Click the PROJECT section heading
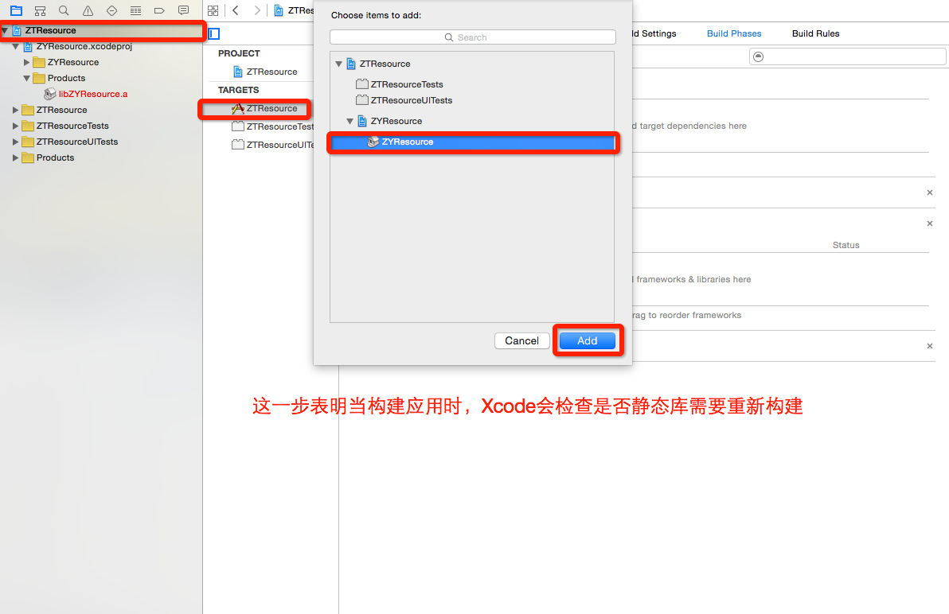The width and height of the screenshot is (949, 614). coord(239,54)
